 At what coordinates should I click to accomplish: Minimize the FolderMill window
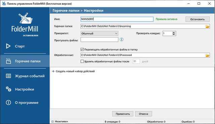point(188,4)
